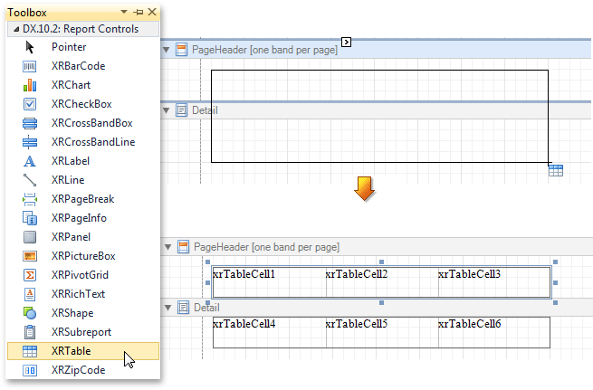Choose the XRShape icon
This screenshot has height=390, width=593.
pos(30,313)
